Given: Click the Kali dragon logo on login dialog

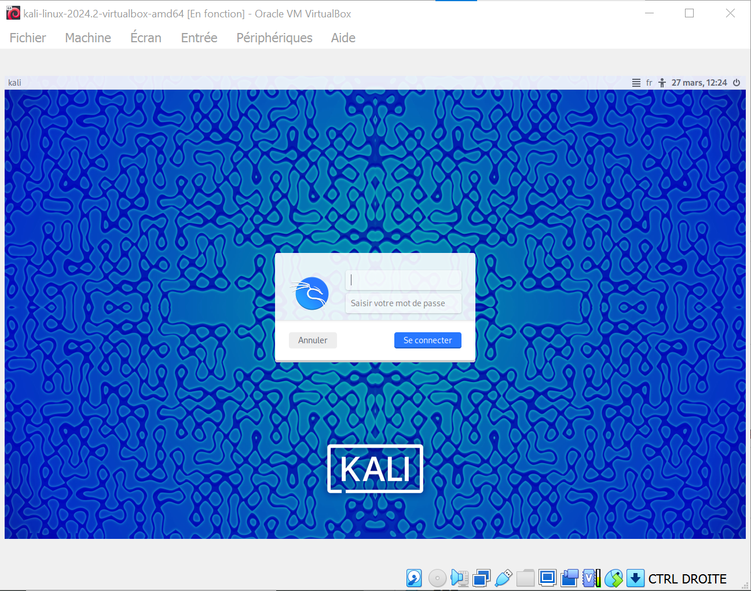Looking at the screenshot, I should click(310, 293).
